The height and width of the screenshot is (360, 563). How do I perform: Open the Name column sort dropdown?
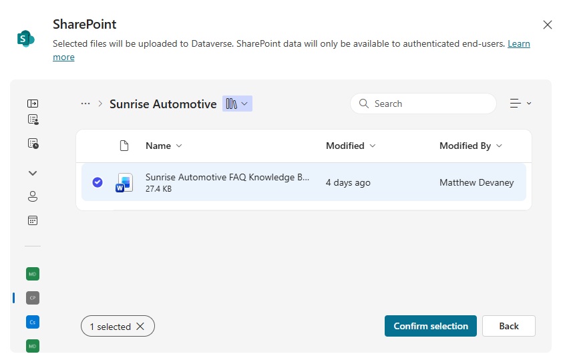click(x=164, y=146)
